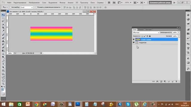Click the Основная рабочая среда button
Screen dimensions: 191x107
click(160, 3)
